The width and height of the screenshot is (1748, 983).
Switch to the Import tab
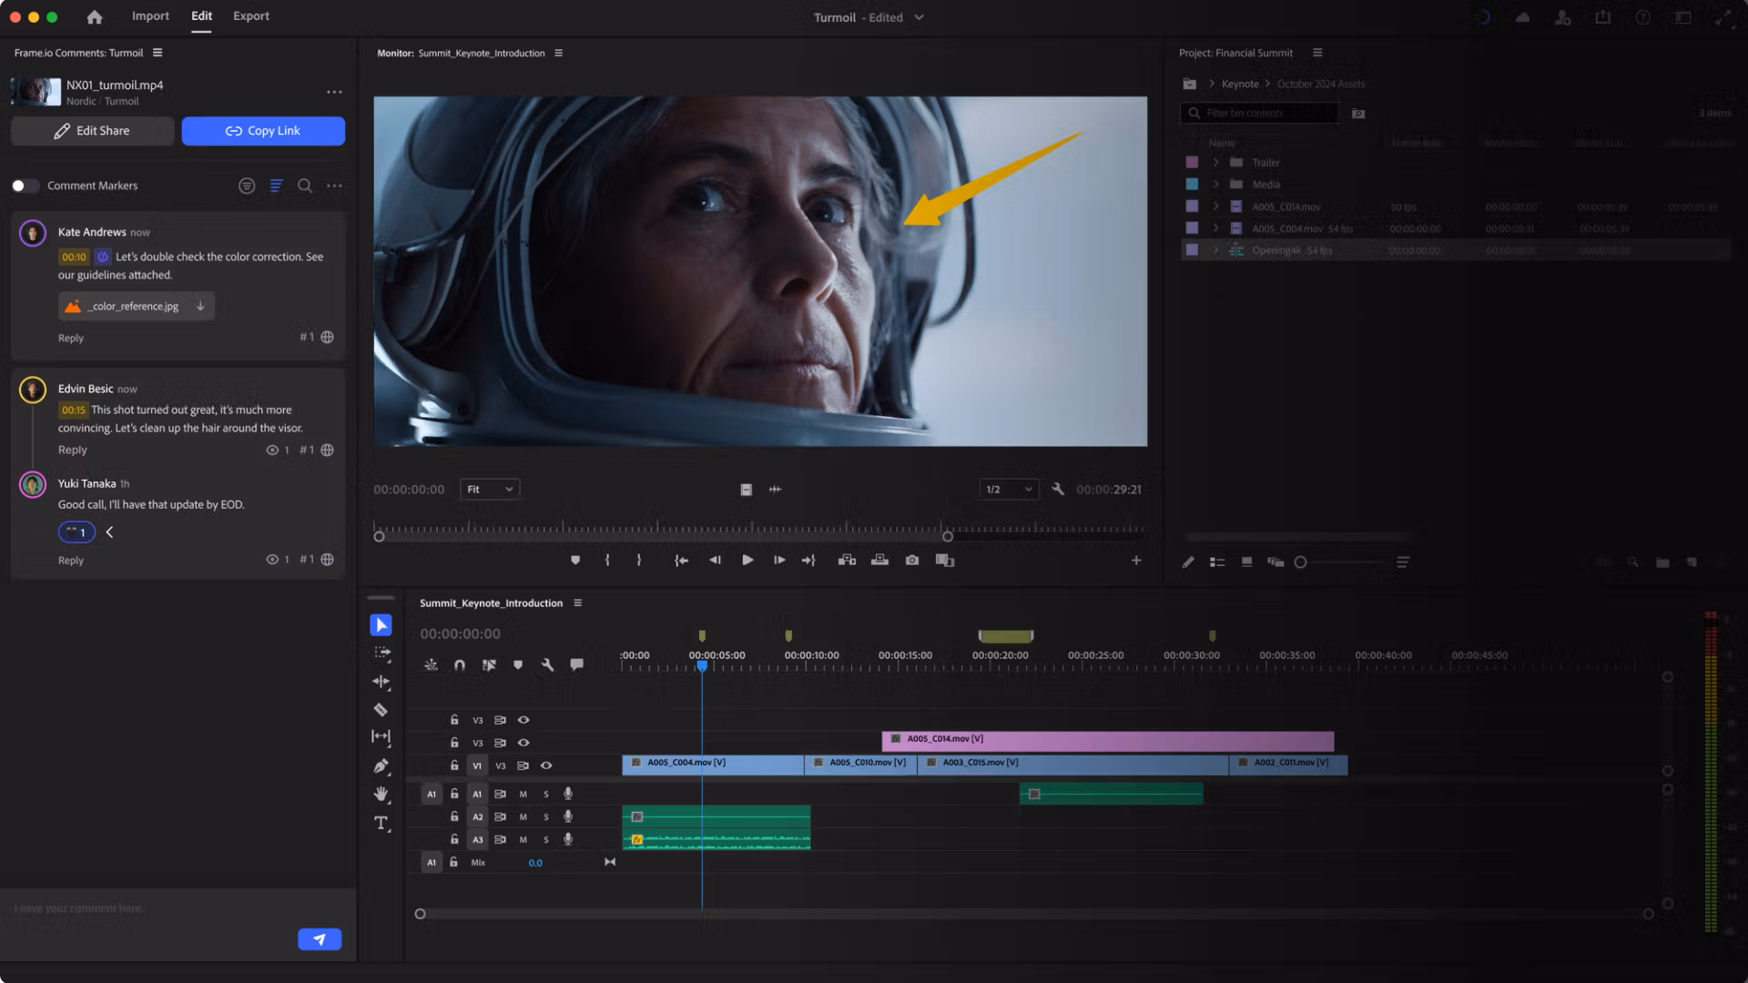[x=150, y=16]
